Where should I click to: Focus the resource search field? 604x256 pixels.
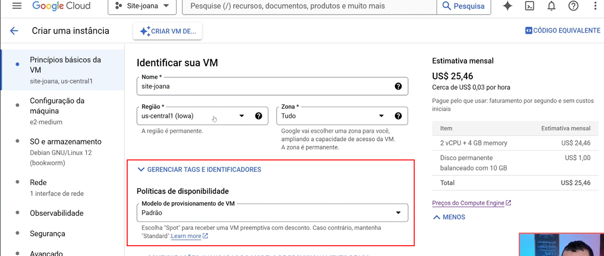pos(309,7)
